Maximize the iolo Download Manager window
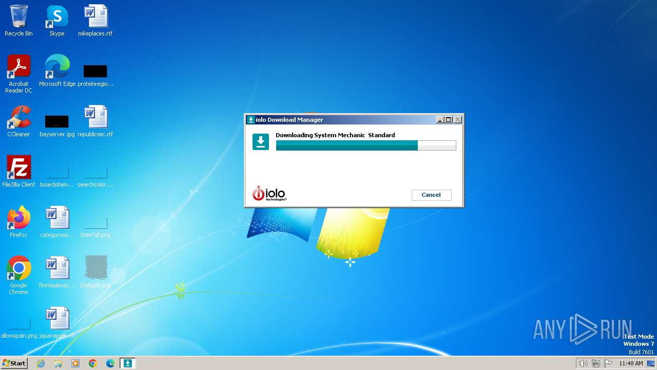The width and height of the screenshot is (657, 370). click(x=449, y=120)
